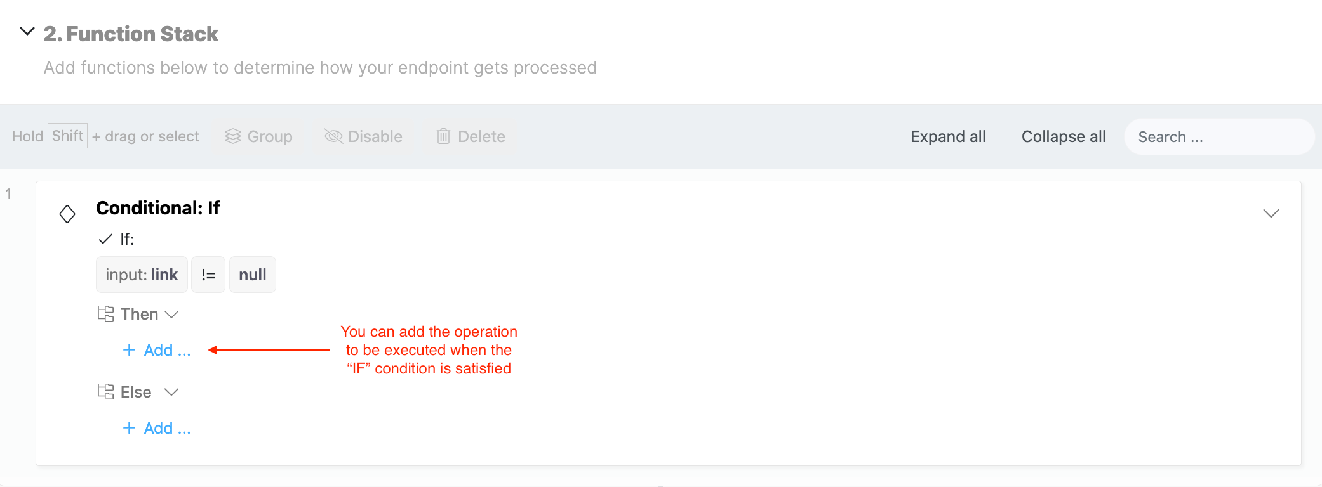The image size is (1322, 487).
Task: Select the null value chip
Action: coord(253,275)
